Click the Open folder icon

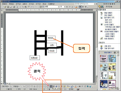pyautogui.click(x=5, y=7)
